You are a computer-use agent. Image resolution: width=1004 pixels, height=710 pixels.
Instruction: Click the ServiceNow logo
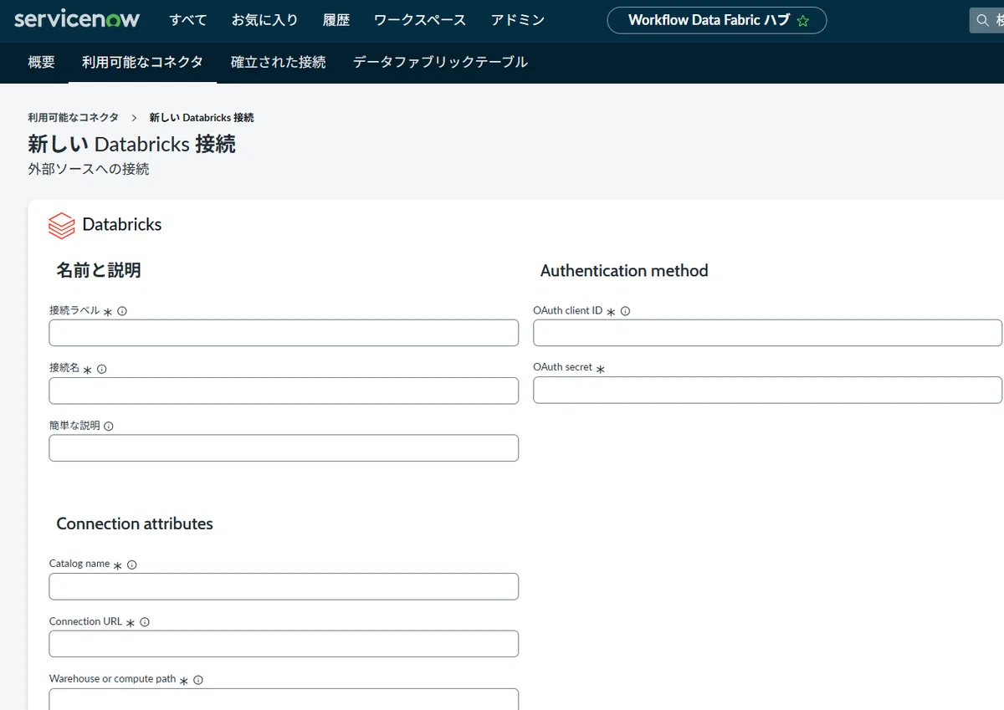pyautogui.click(x=77, y=19)
